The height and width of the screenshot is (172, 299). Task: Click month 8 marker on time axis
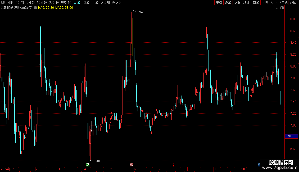tap(188, 169)
